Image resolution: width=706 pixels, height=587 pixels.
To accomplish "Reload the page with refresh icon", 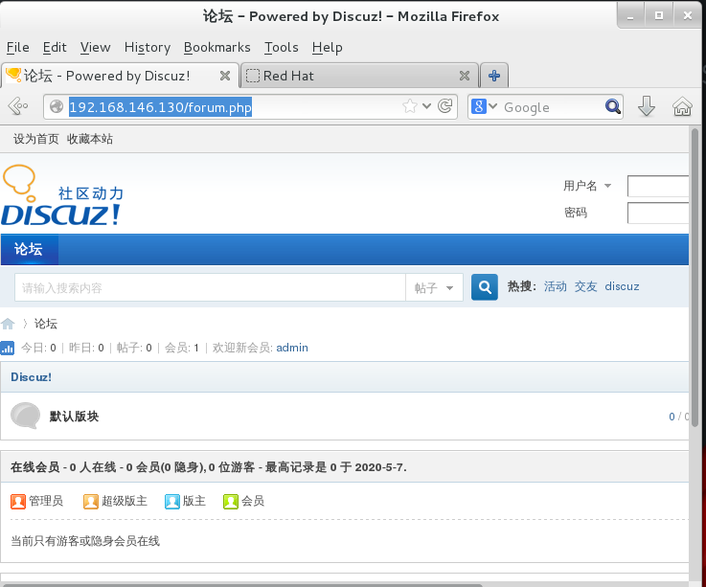I will coord(445,106).
